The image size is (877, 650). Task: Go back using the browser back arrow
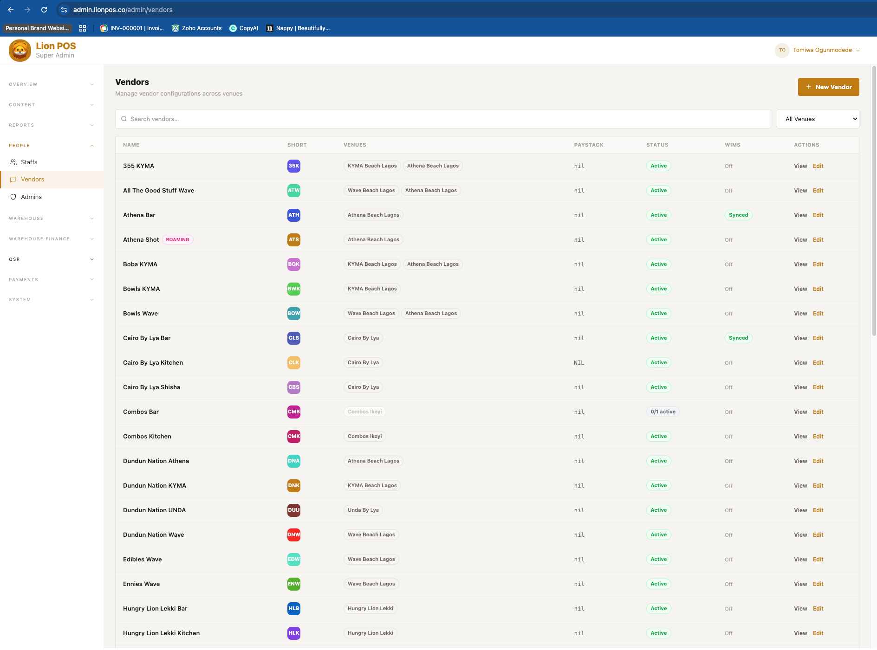point(11,10)
